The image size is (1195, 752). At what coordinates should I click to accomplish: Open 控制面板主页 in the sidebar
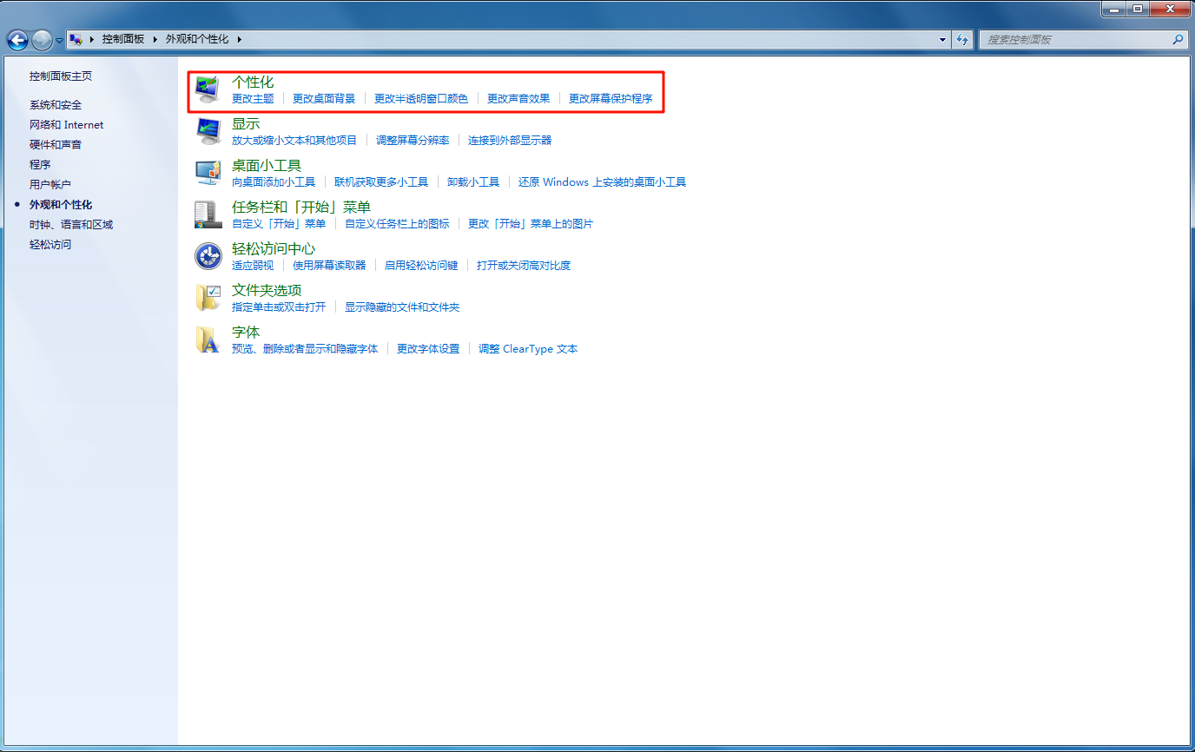click(61, 76)
